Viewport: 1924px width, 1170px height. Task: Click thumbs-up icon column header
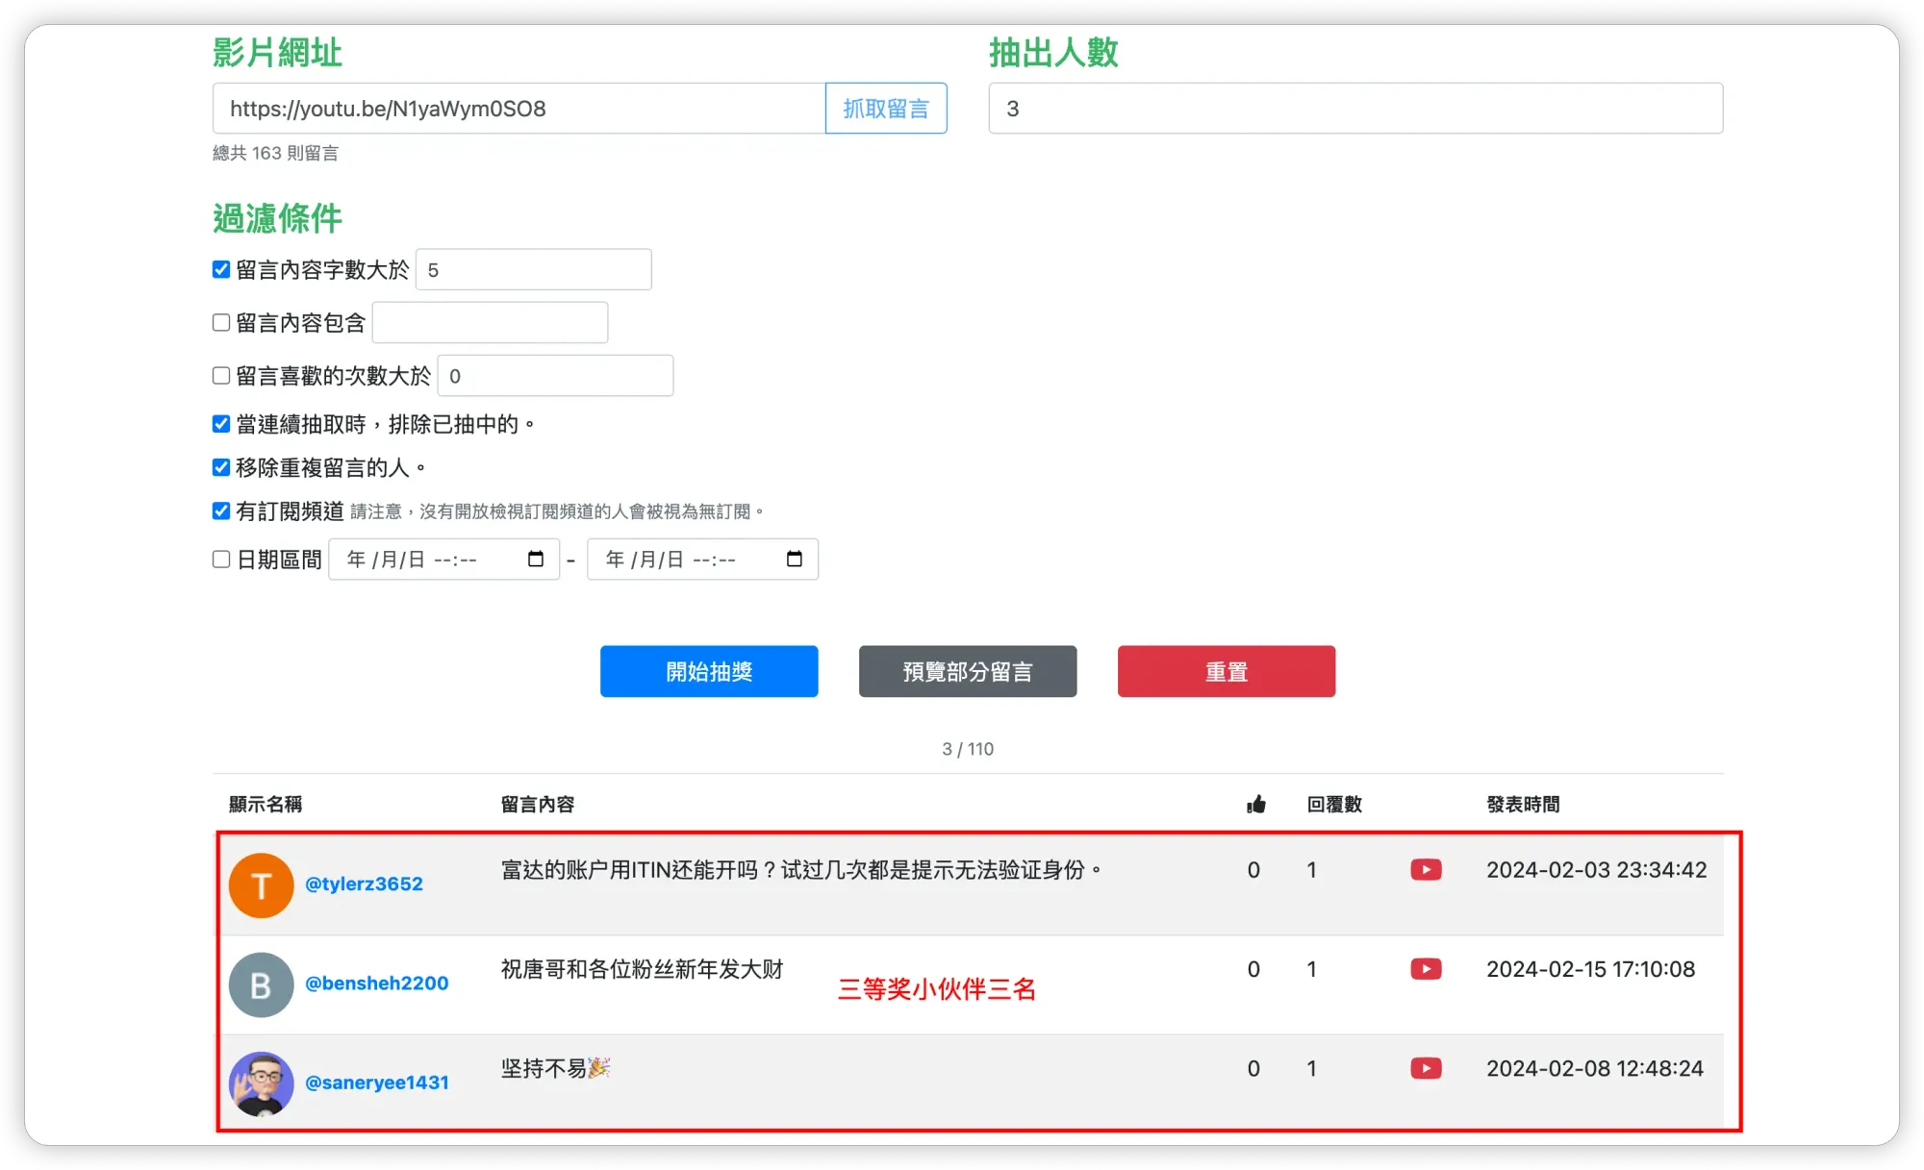pos(1255,805)
